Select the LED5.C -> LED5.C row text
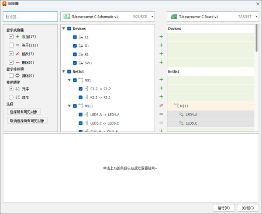This screenshot has width=262, height=214. (x=105, y=123)
